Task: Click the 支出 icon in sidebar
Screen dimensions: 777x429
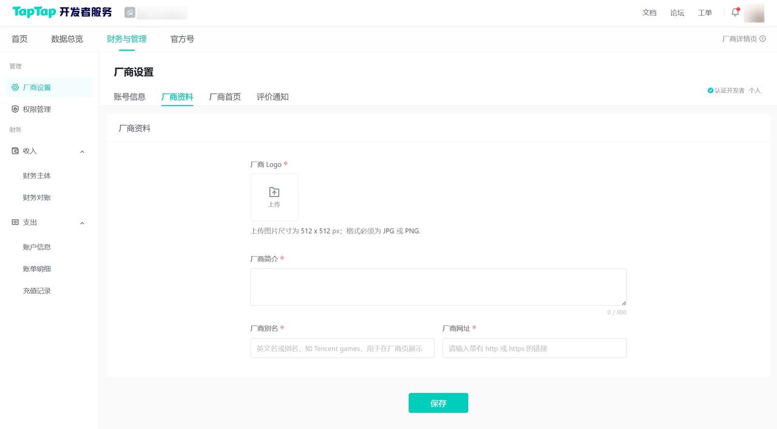Action: coord(15,223)
